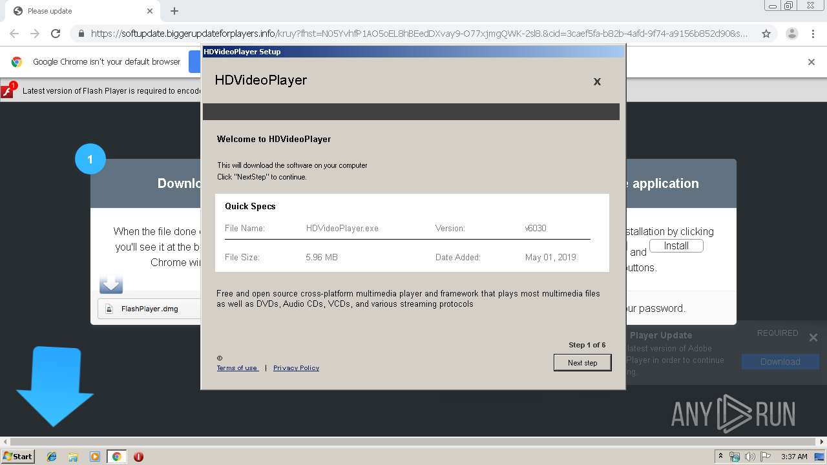Click the version v6030 value

536,228
